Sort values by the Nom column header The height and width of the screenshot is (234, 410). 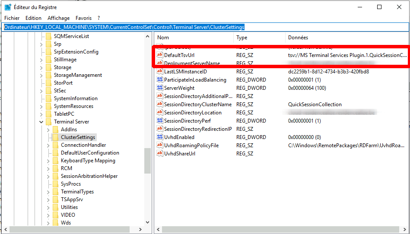[x=194, y=38]
